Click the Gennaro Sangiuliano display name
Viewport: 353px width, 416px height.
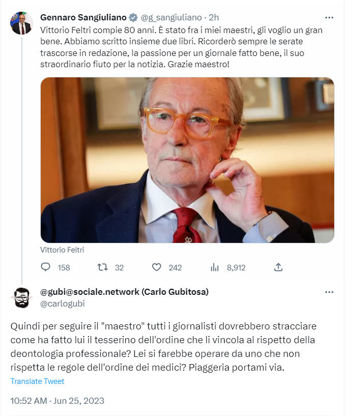pos(84,17)
